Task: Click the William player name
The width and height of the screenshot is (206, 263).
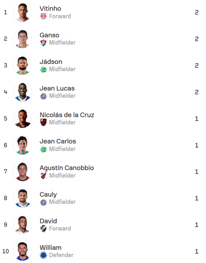Action: pyautogui.click(x=51, y=248)
